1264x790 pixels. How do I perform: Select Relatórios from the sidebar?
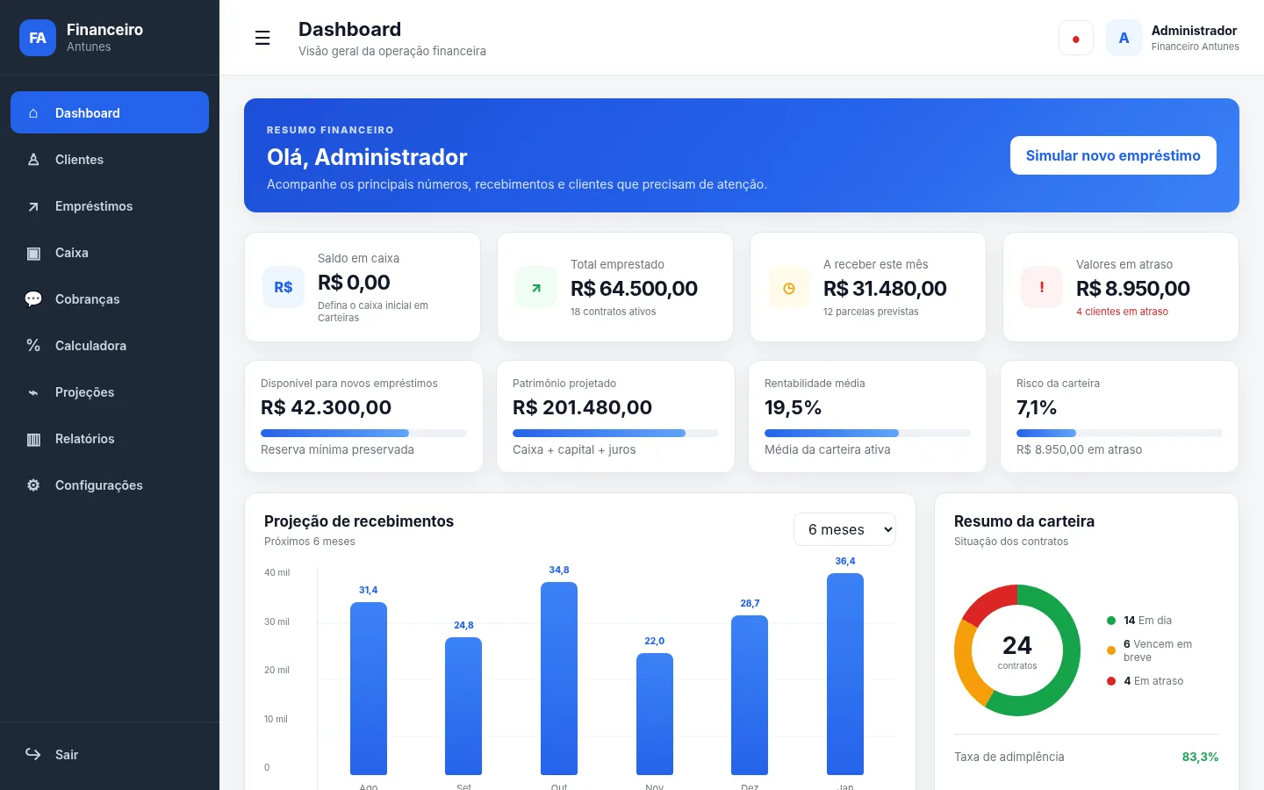[110, 438]
